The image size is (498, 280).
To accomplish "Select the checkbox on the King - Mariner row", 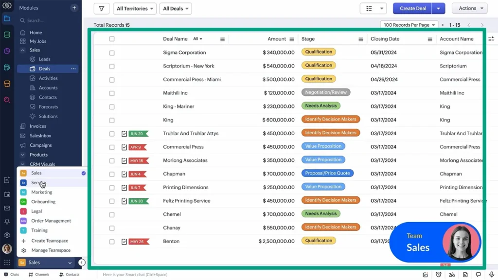I will tap(112, 106).
